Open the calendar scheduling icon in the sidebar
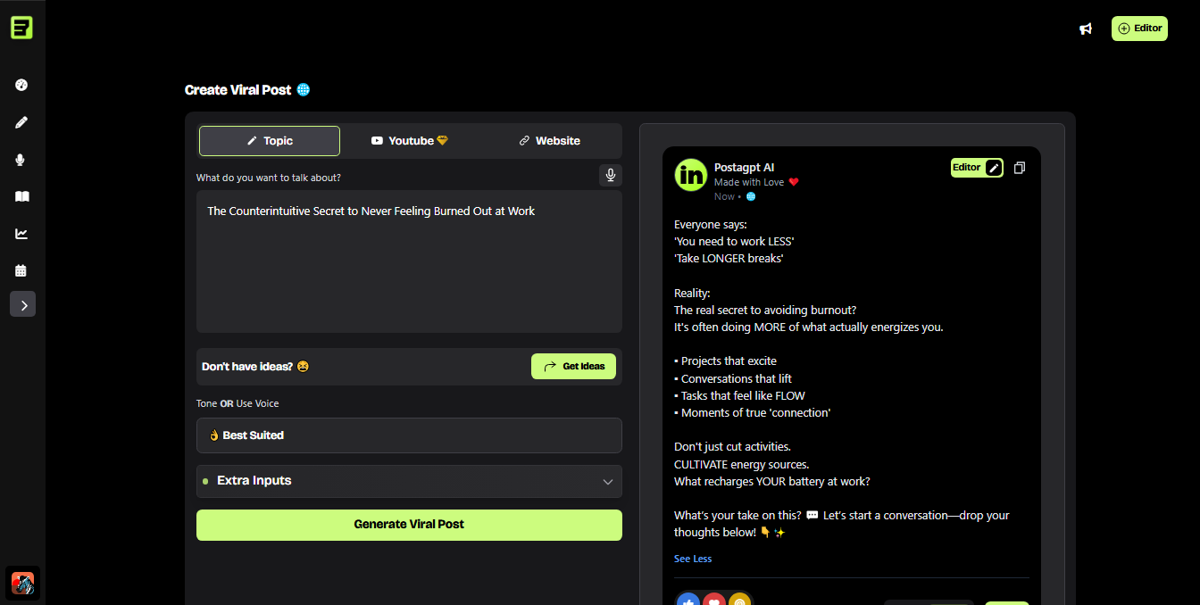The height and width of the screenshot is (605, 1200). pyautogui.click(x=22, y=270)
